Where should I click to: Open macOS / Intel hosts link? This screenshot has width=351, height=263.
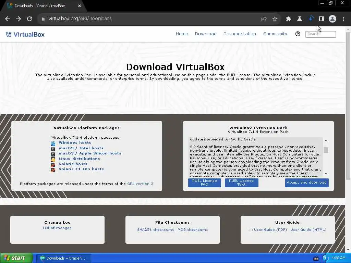[x=81, y=148]
